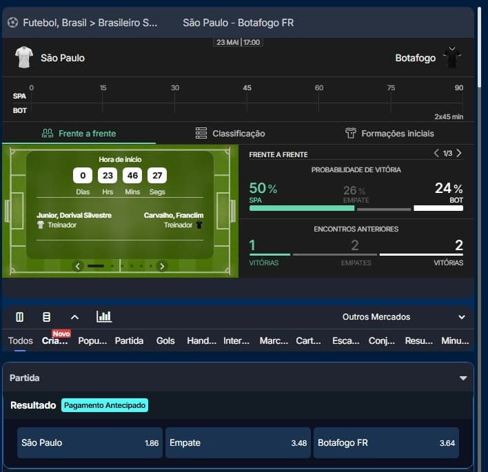Switch to column layout view icon
The image size is (488, 472).
[x=19, y=317]
